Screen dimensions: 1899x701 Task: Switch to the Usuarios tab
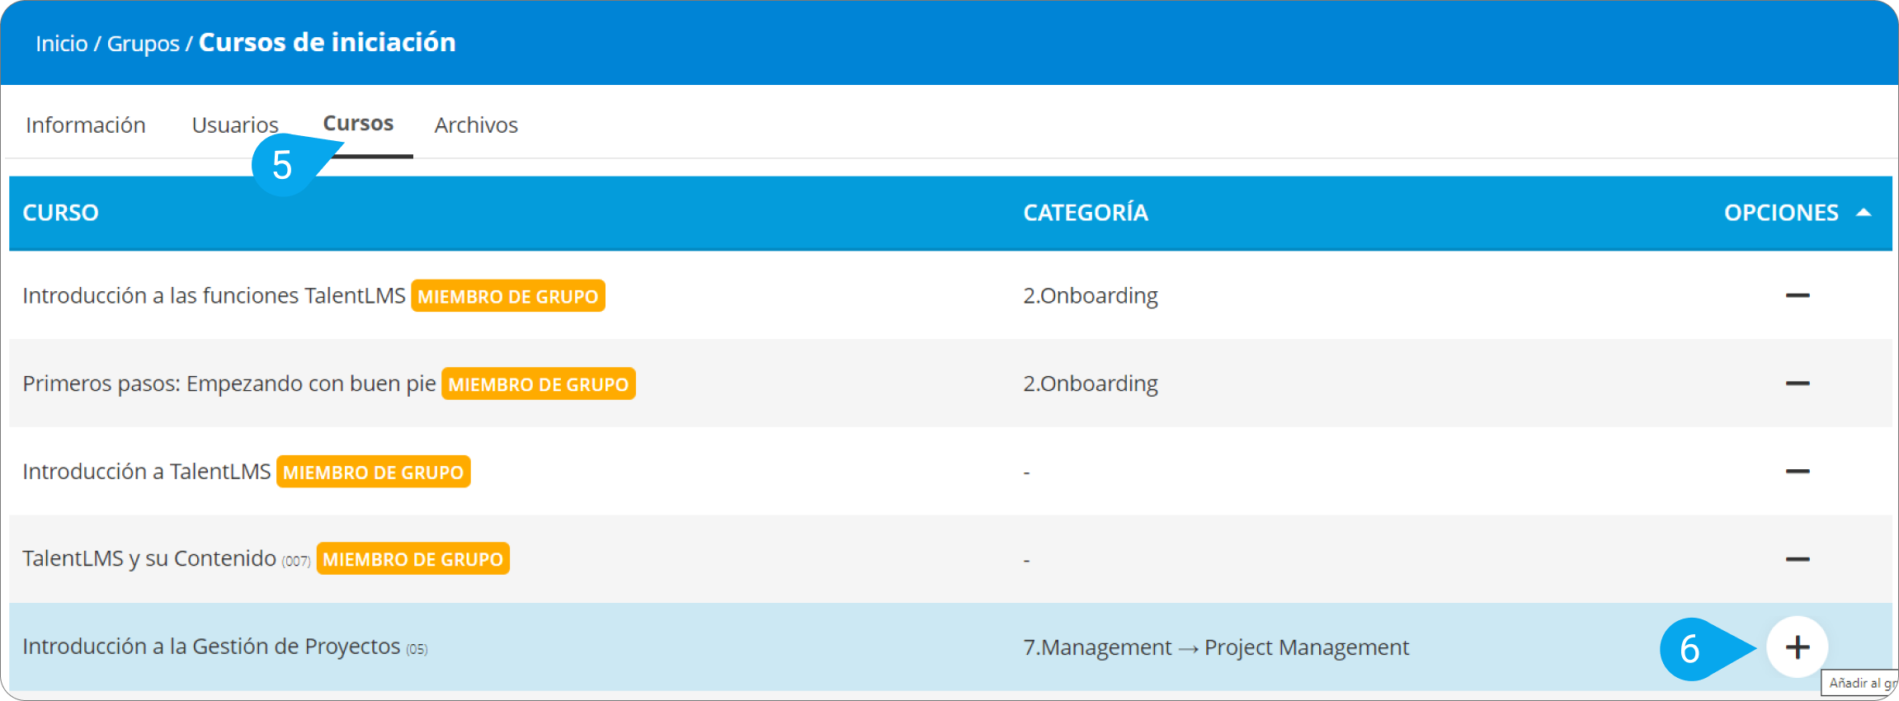click(x=235, y=125)
